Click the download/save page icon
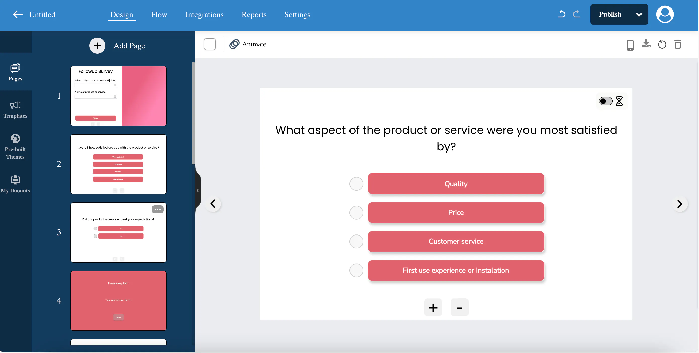 (646, 44)
